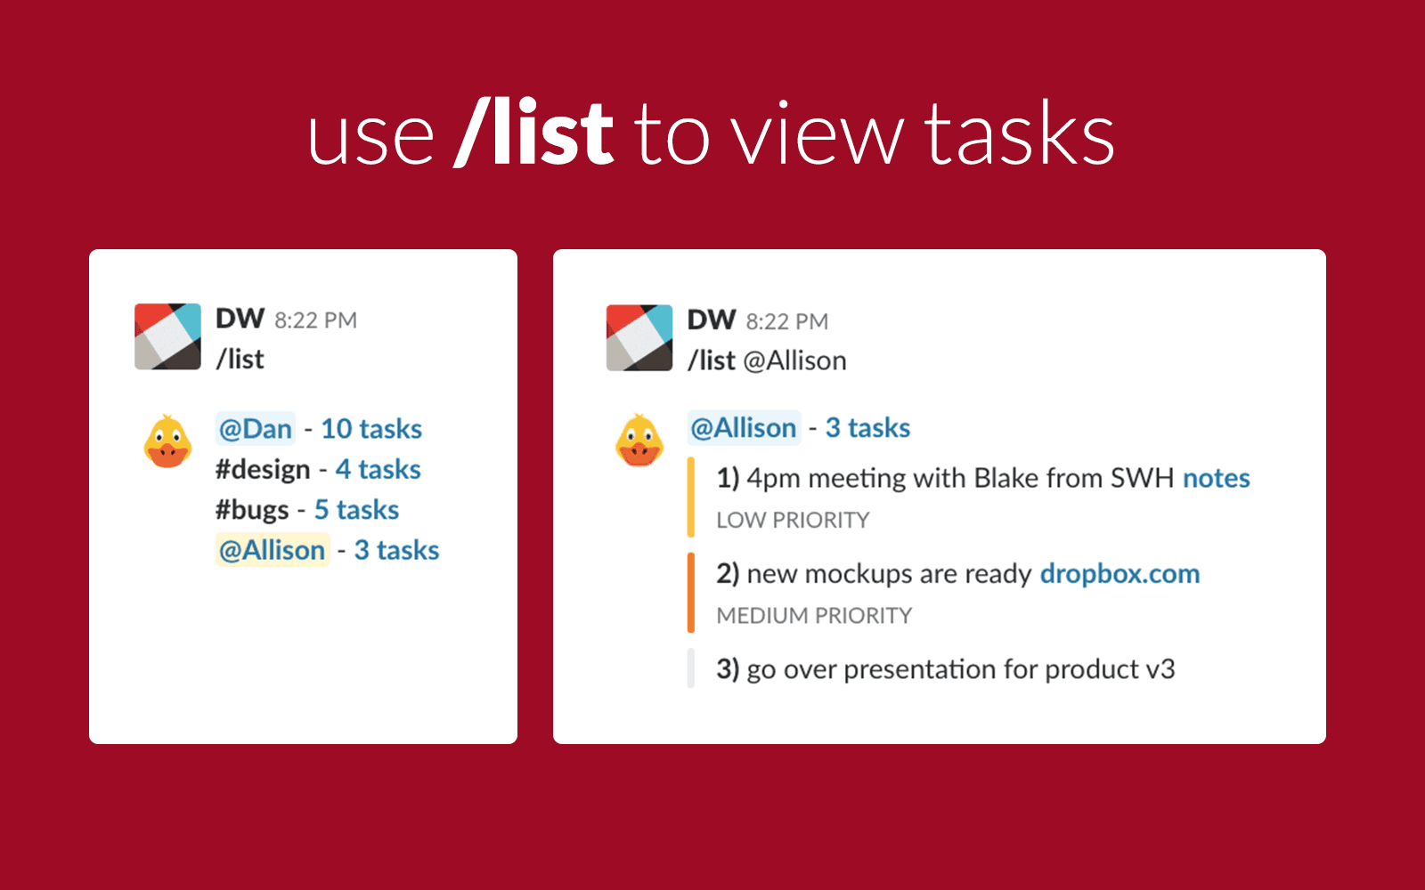Image resolution: width=1425 pixels, height=890 pixels.
Task: Open the "4 tasks" link for #design
Action: click(x=378, y=469)
